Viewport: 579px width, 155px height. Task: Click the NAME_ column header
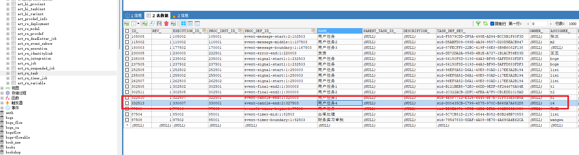point(340,31)
